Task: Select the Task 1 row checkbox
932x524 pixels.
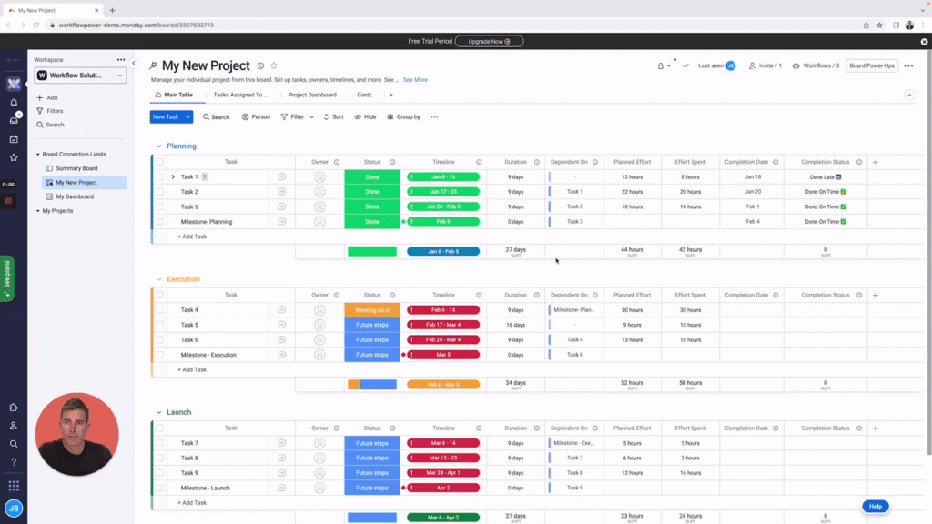Action: (160, 177)
